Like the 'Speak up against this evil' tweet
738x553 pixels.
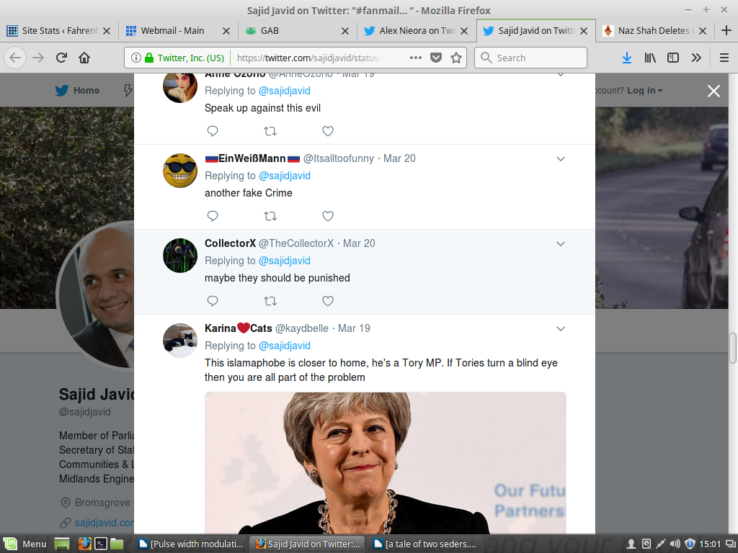(x=327, y=131)
